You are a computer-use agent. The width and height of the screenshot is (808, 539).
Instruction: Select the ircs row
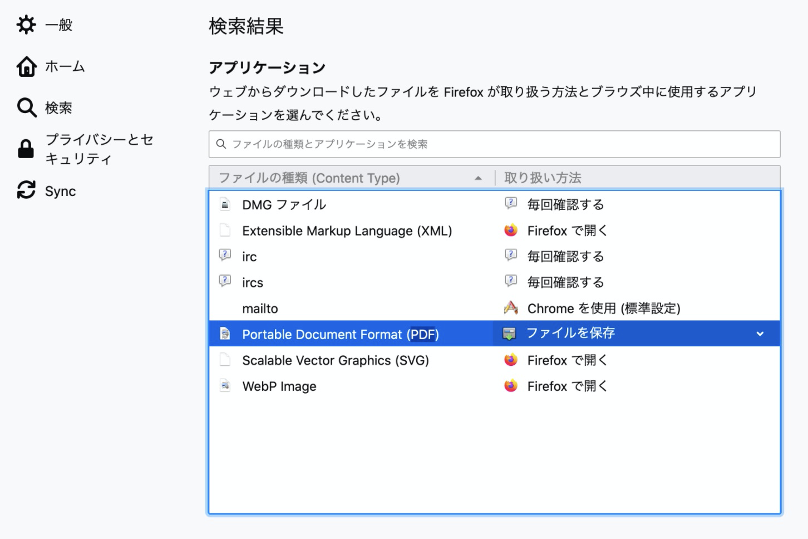[x=495, y=282]
